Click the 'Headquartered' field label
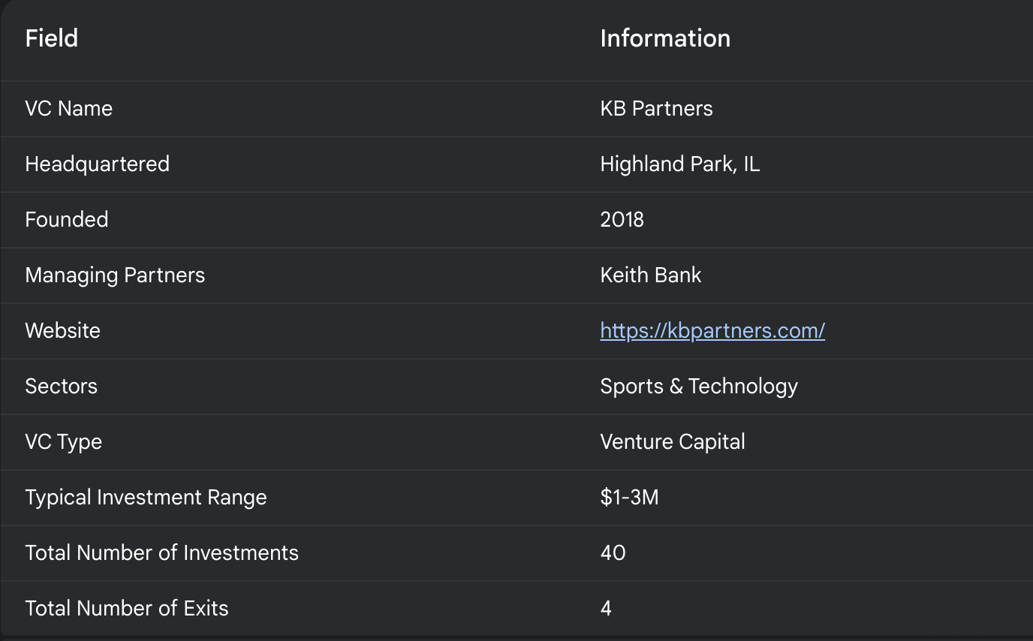1033x641 pixels. pyautogui.click(x=98, y=164)
